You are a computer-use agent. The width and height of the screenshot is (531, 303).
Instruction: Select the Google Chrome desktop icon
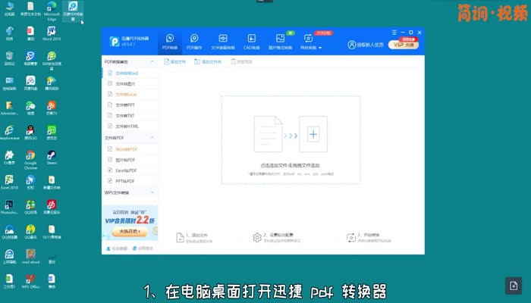click(30, 160)
